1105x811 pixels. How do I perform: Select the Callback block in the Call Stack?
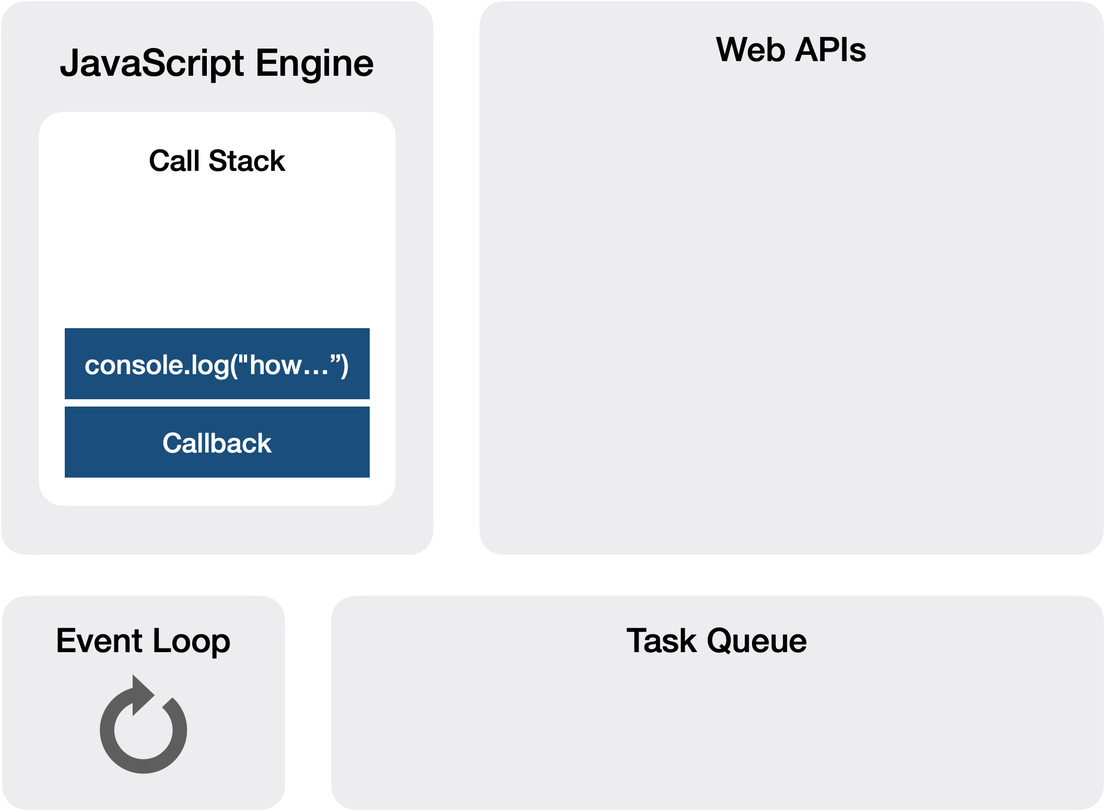click(217, 443)
